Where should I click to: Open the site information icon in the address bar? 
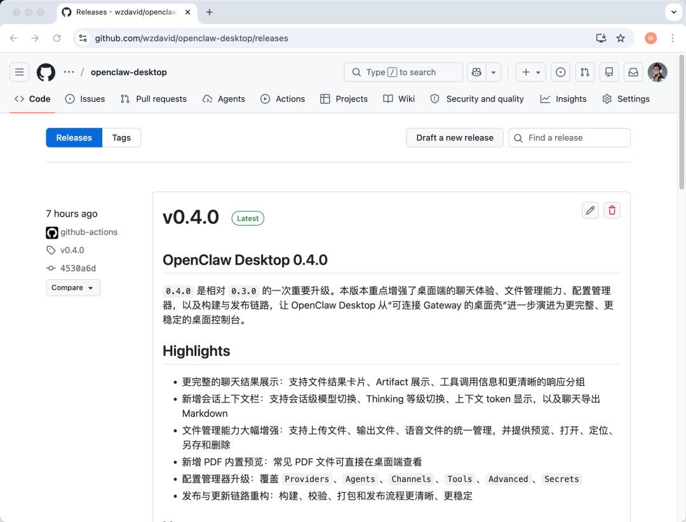[83, 39]
